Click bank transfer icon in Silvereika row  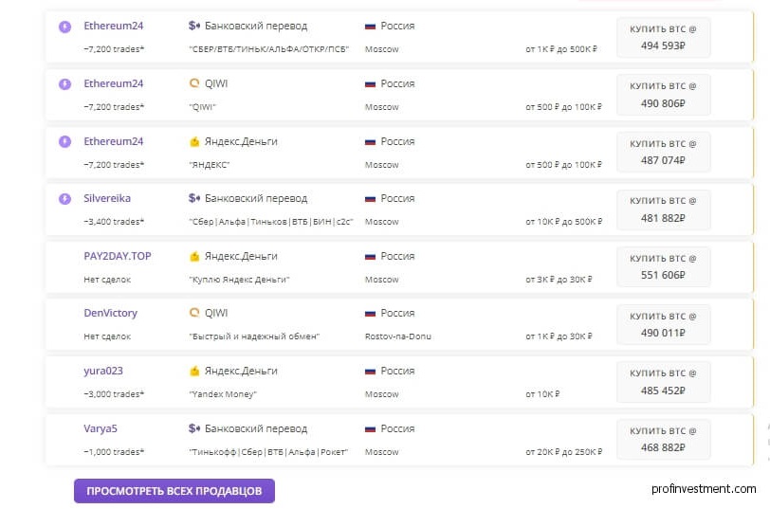pyautogui.click(x=194, y=198)
